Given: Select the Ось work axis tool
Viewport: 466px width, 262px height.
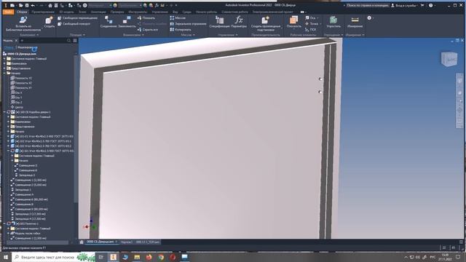Looking at the screenshot, I should 311,18.
